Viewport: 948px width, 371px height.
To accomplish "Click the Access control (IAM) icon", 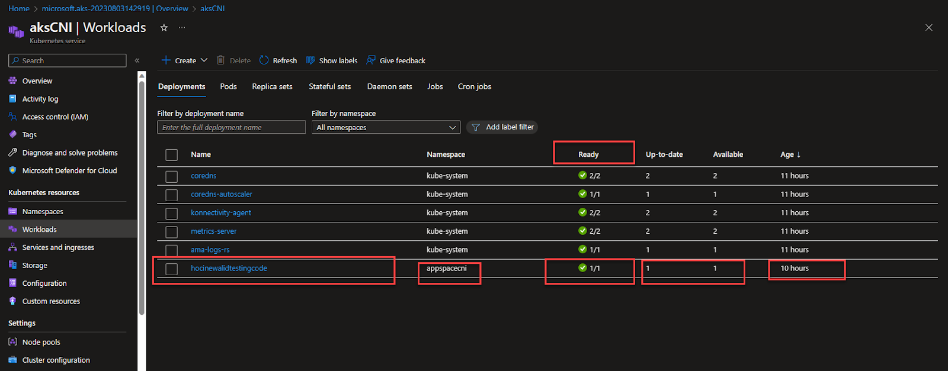I will pos(12,117).
